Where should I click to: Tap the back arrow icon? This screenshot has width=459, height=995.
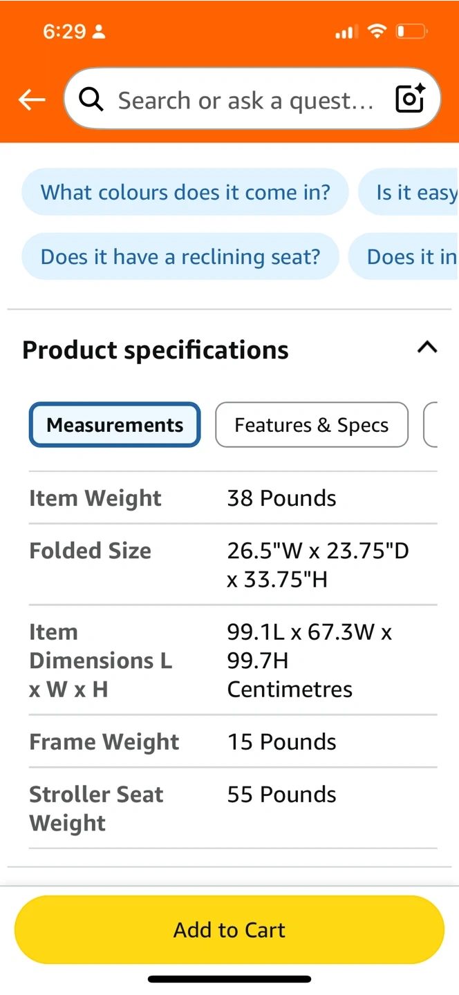click(x=32, y=100)
